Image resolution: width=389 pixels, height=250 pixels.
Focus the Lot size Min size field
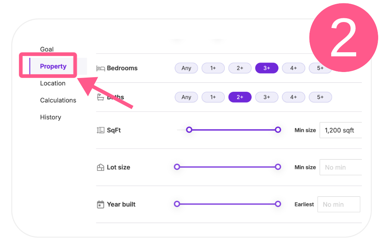pyautogui.click(x=340, y=168)
